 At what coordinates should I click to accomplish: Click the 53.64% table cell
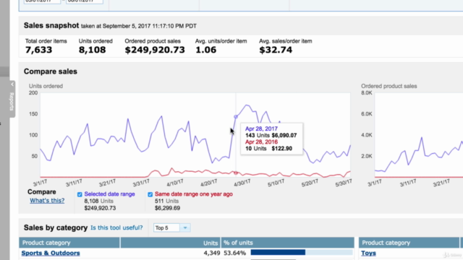click(x=234, y=253)
